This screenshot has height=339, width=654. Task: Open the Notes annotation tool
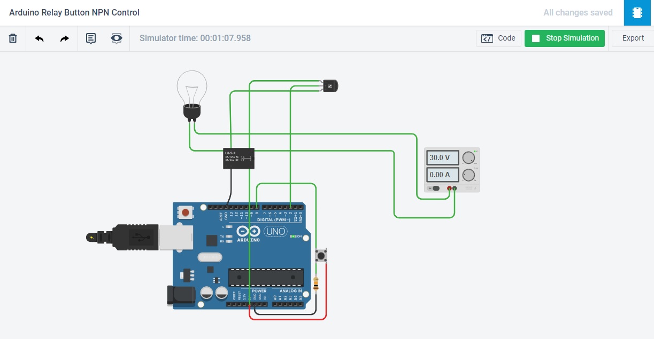[91, 38]
